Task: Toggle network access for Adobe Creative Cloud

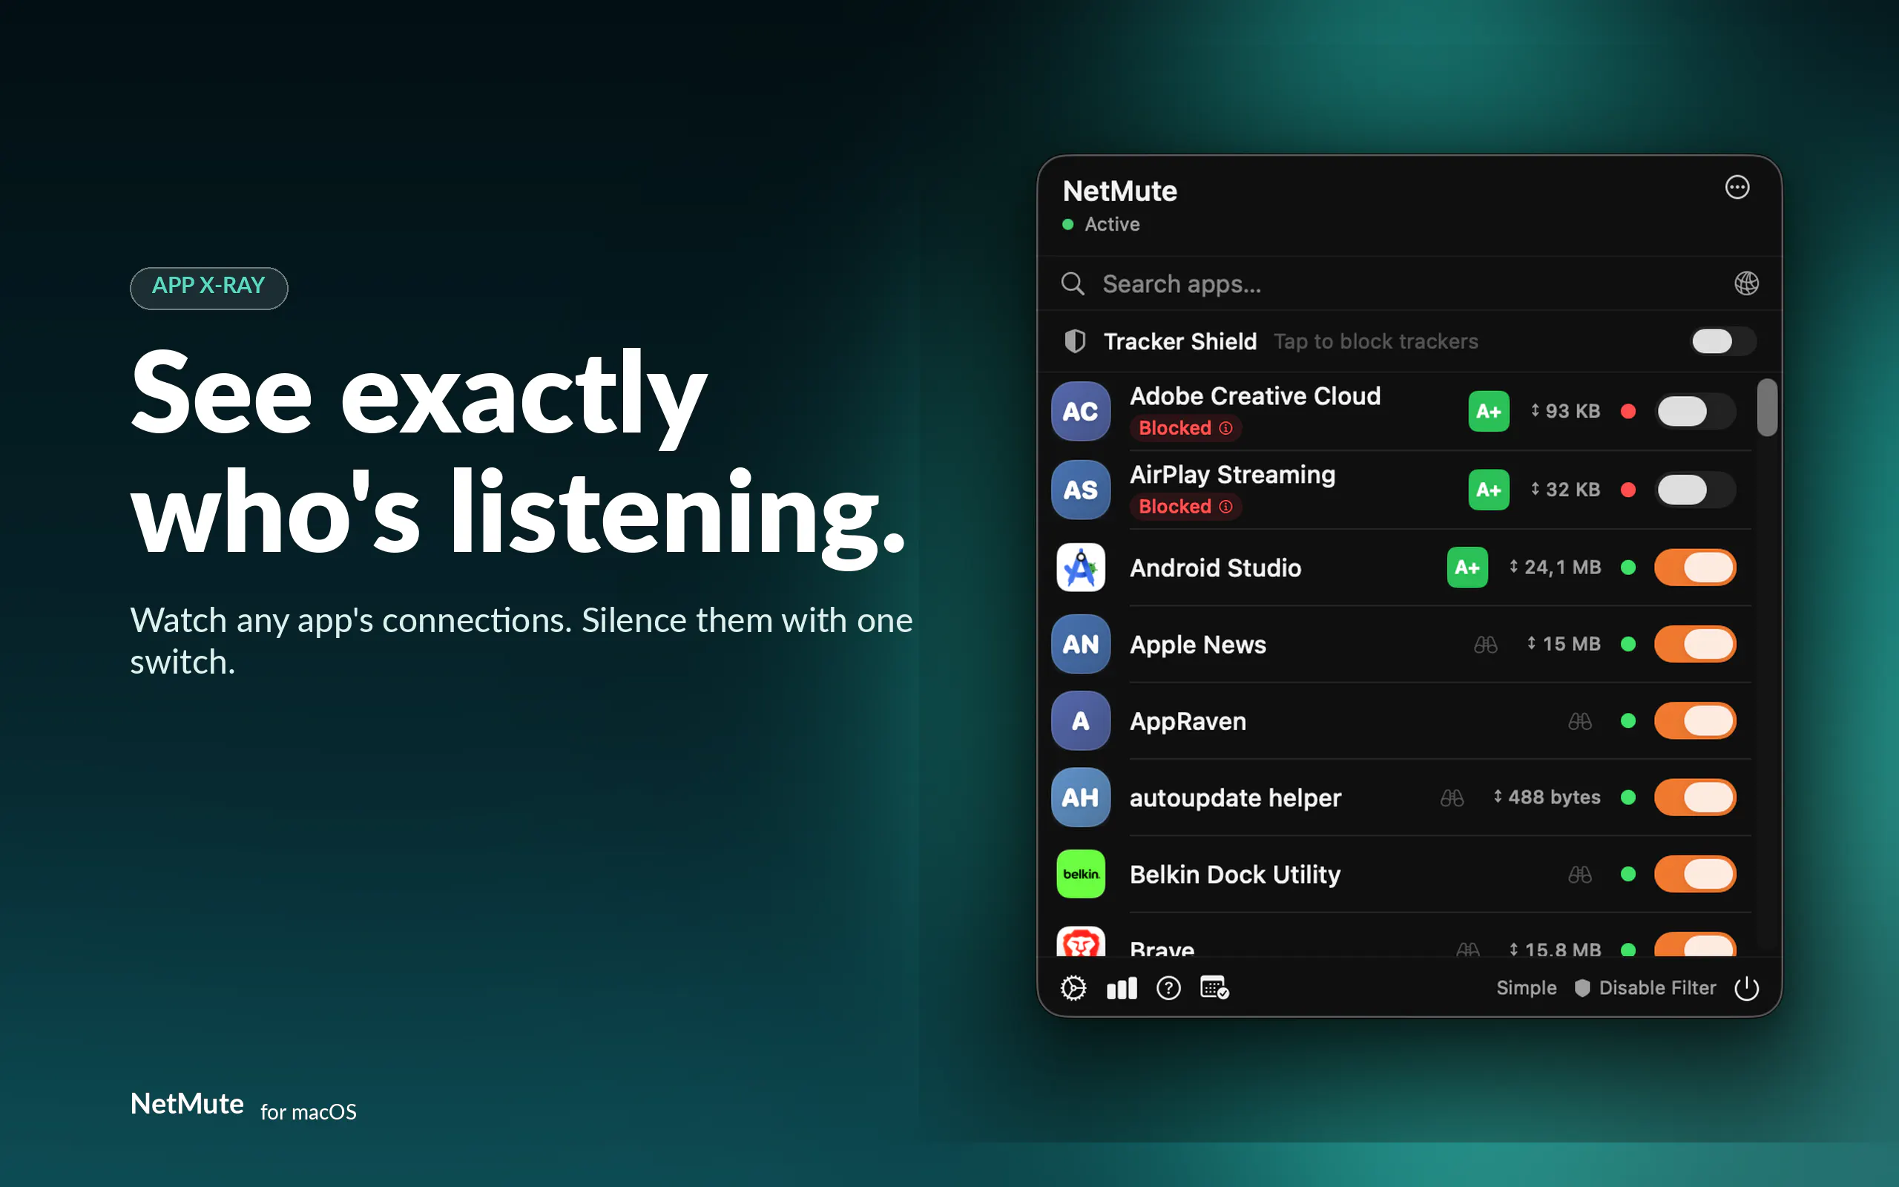Action: pyautogui.click(x=1695, y=411)
